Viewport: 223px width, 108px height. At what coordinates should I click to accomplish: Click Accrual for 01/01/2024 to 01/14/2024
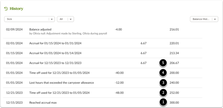coord(55,53)
